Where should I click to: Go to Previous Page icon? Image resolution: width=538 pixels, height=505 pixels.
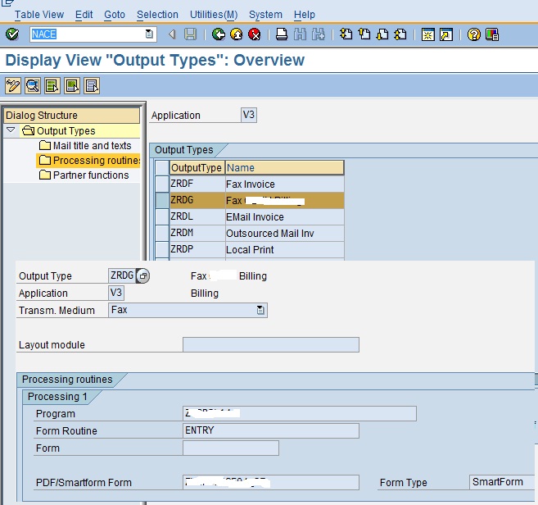(364, 34)
